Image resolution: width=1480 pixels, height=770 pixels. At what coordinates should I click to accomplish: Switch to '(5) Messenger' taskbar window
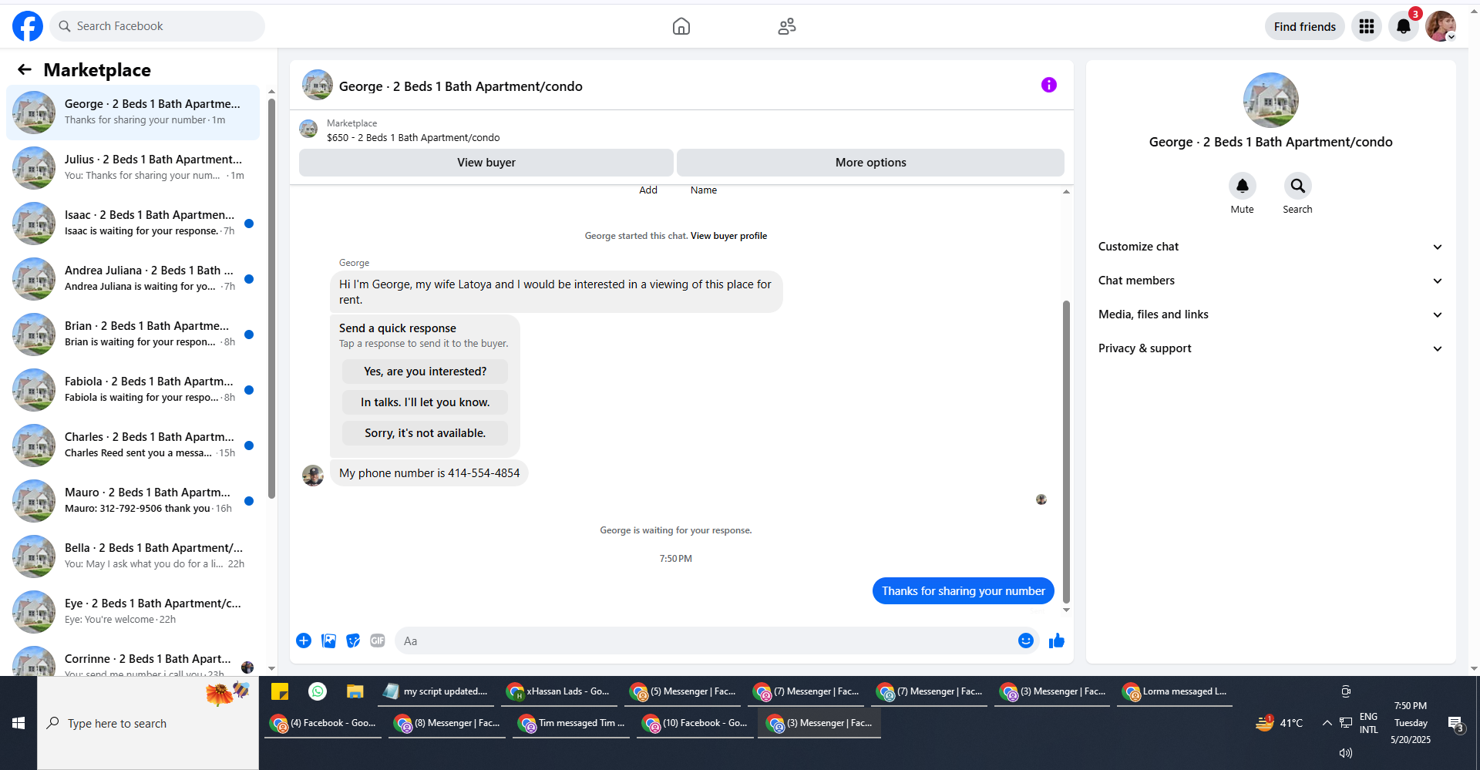click(682, 691)
